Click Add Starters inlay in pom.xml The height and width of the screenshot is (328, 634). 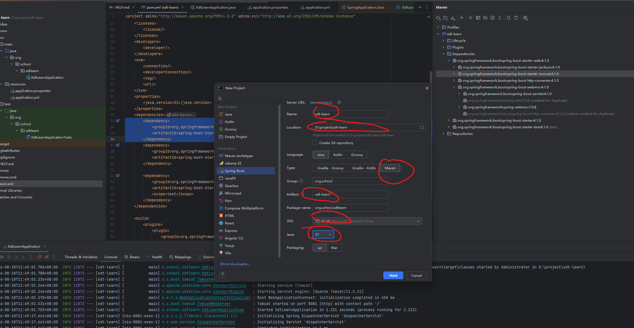pyautogui.click(x=181, y=115)
